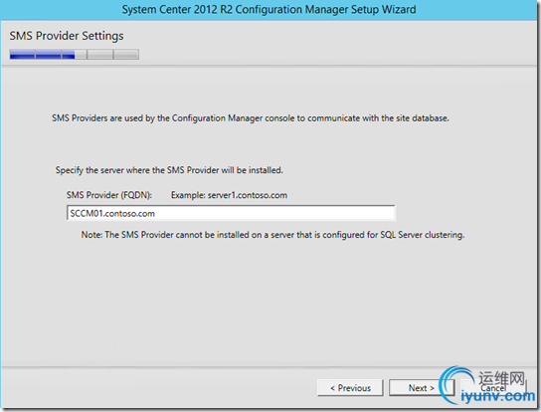Cancel the setup wizard

493,388
